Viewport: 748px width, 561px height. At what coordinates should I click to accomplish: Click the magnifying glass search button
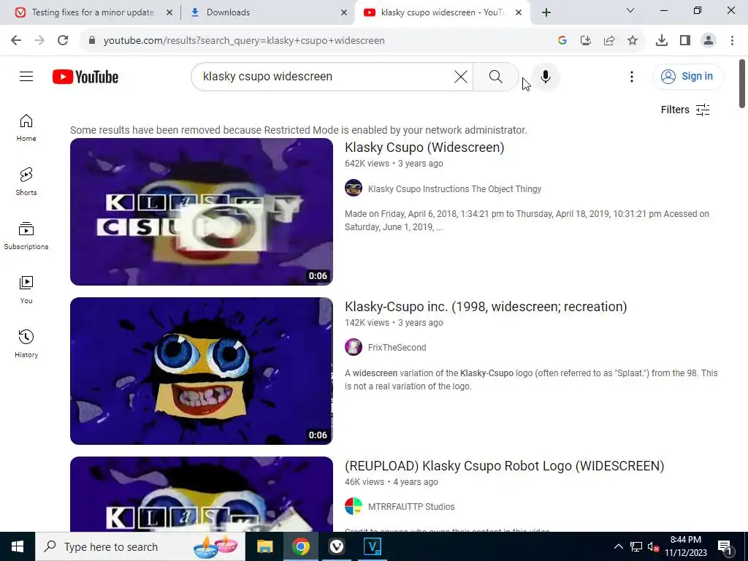(496, 76)
